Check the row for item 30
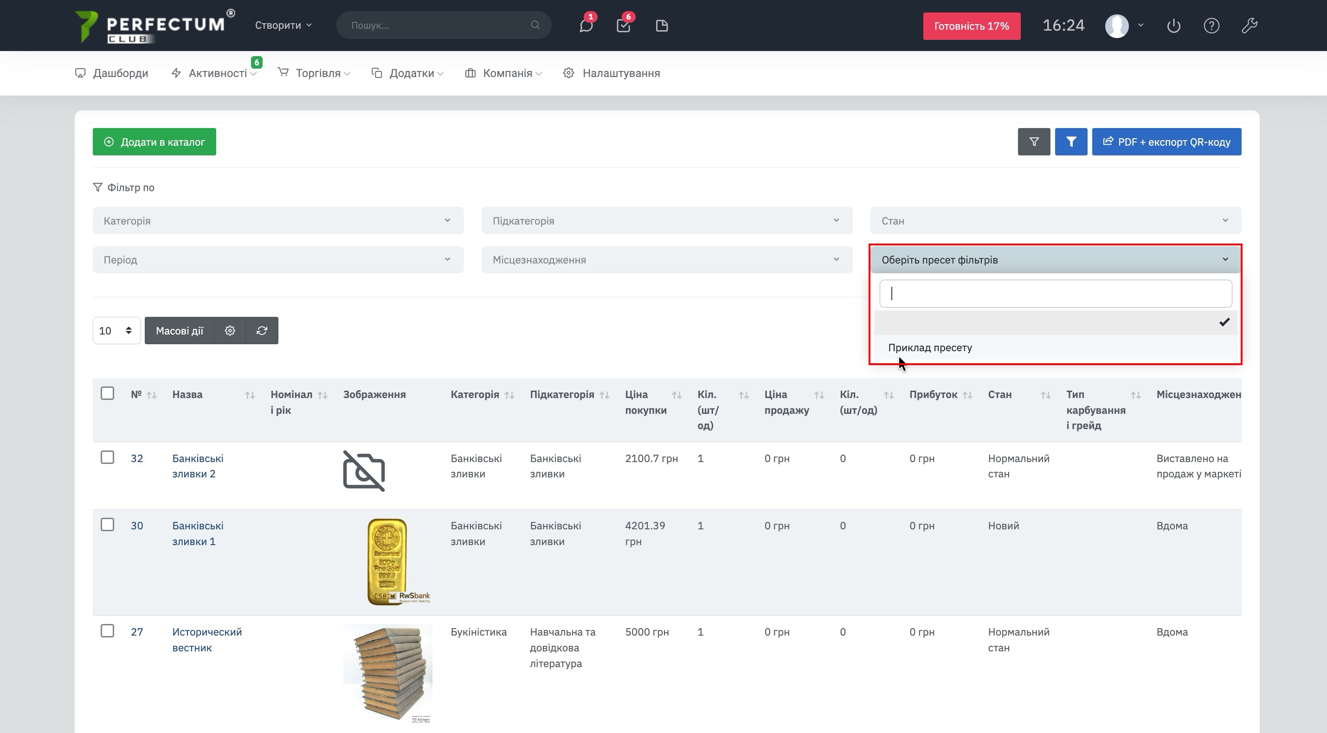The image size is (1327, 733). tap(107, 525)
